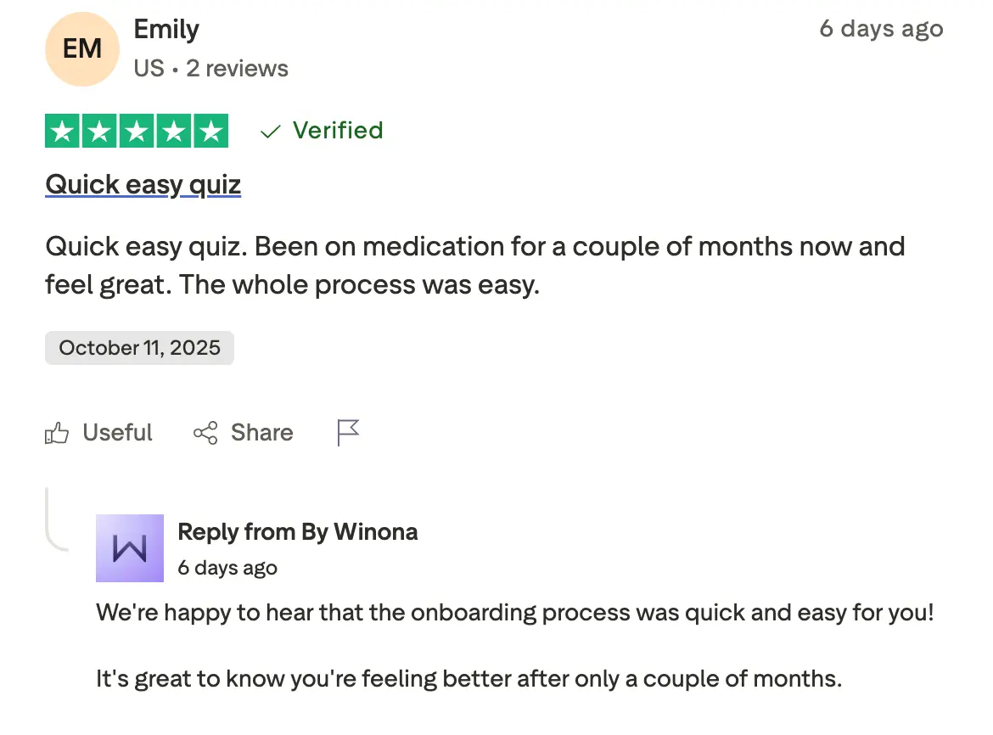Click the thumbs-up Useful icon
The width and height of the screenshot is (993, 735).
57,434
